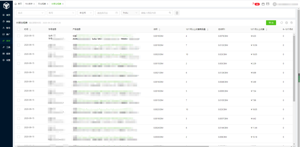Sort by the 时间 column arrows
The image size is (300, 147).
[x=30, y=29]
